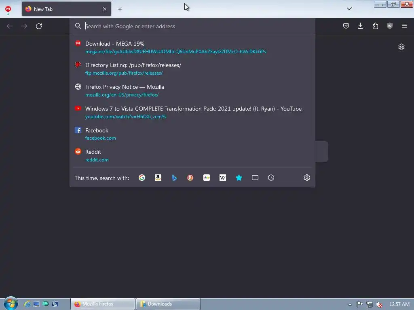The width and height of the screenshot is (414, 310).
Task: Click the YouTube favicon in suggestions
Action: [x=78, y=108]
